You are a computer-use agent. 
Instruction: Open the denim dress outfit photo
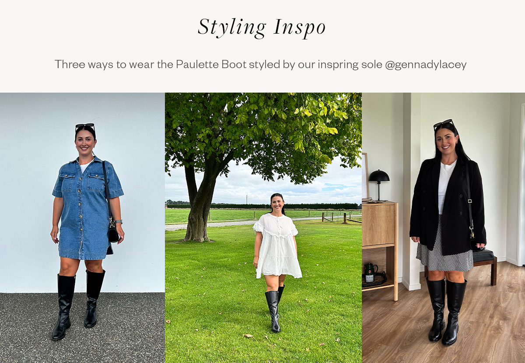tap(82, 228)
